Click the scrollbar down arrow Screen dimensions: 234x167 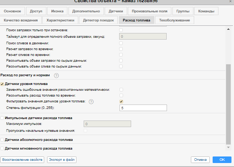pyautogui.click(x=228, y=147)
